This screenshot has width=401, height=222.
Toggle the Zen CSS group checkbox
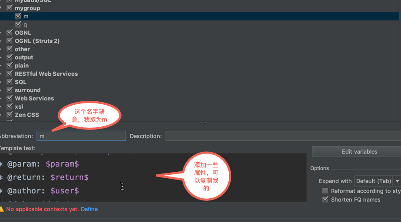(10, 114)
